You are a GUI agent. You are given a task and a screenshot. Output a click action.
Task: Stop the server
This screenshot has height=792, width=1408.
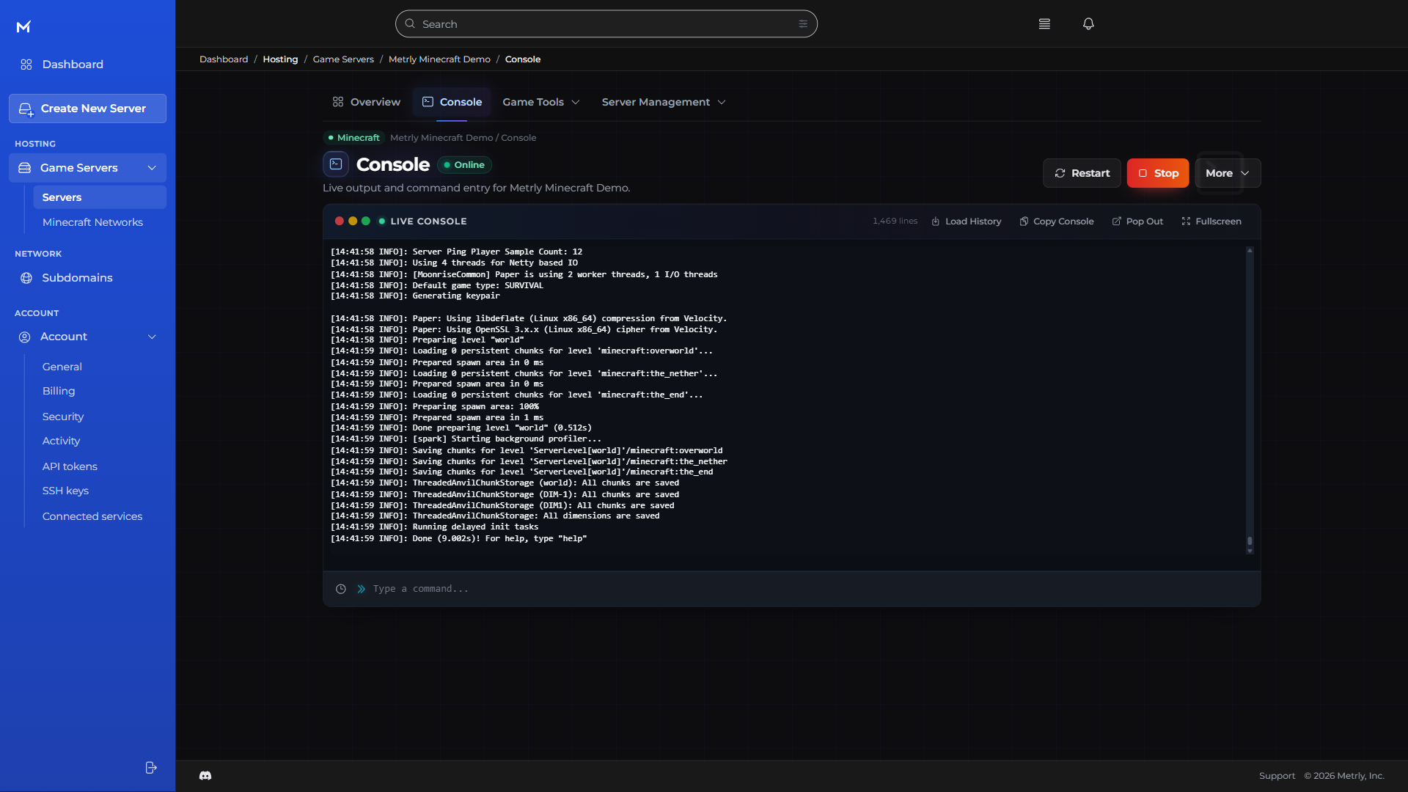coord(1158,173)
